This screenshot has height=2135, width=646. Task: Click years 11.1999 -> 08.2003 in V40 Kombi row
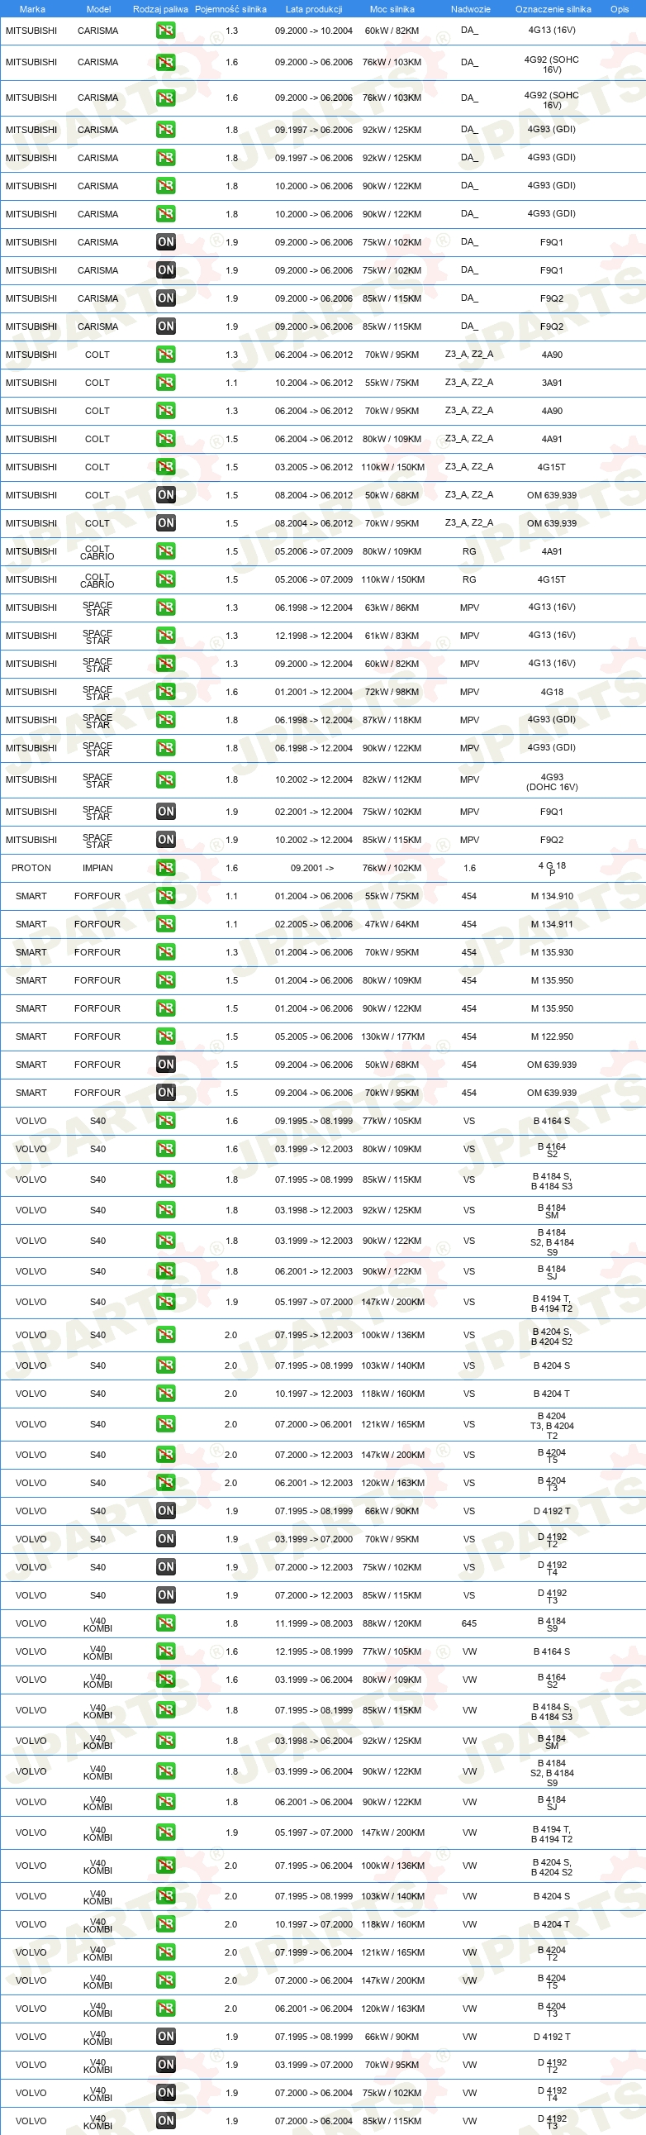[314, 1623]
